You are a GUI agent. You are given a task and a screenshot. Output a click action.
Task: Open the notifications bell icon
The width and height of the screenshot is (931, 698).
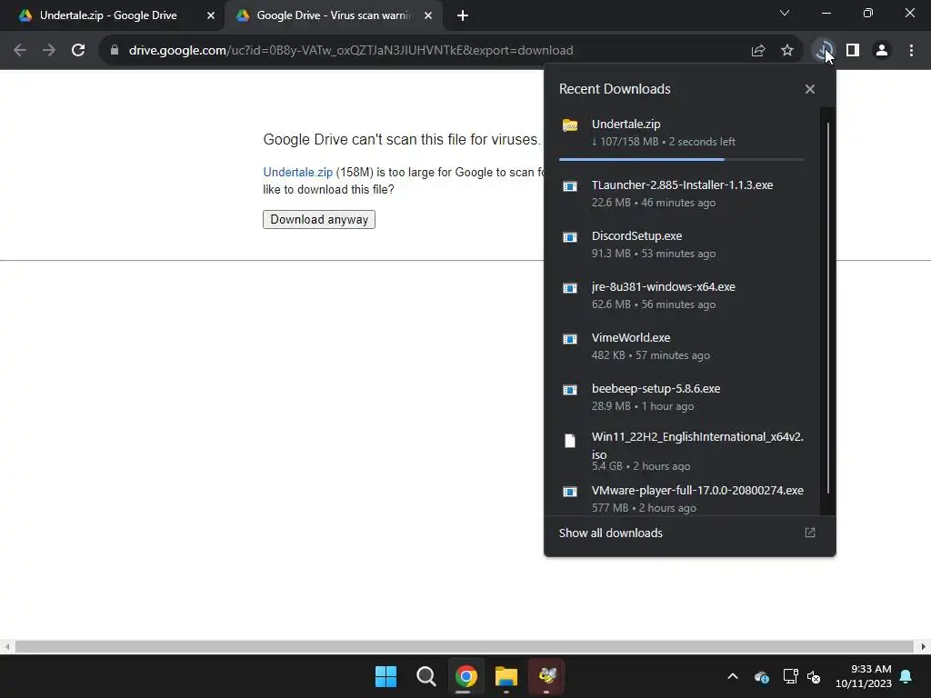pyautogui.click(x=906, y=676)
